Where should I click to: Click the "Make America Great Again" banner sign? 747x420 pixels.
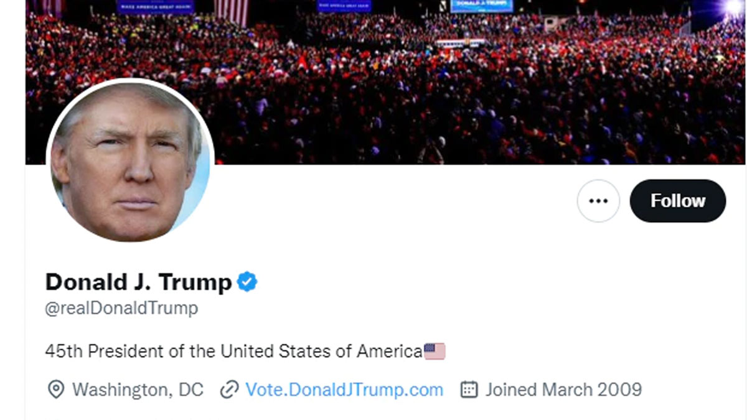point(155,6)
